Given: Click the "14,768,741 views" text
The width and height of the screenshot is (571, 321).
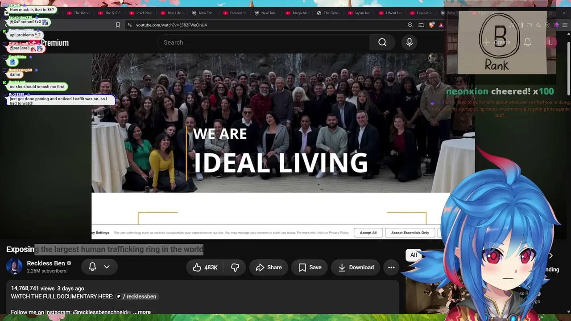Looking at the screenshot, I should (x=33, y=288).
